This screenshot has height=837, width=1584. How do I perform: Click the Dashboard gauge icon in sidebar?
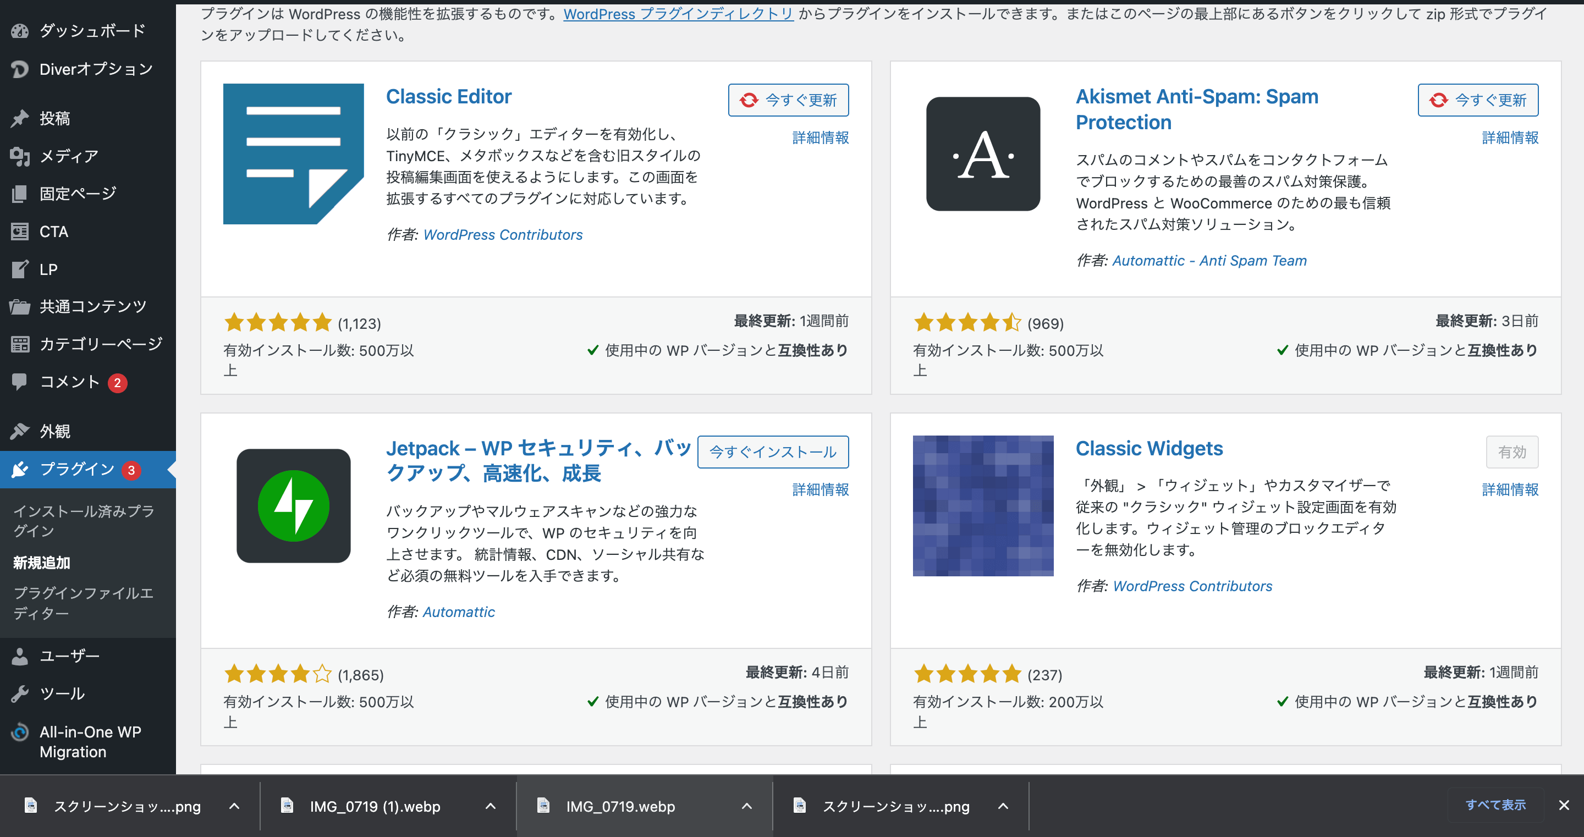click(x=20, y=31)
